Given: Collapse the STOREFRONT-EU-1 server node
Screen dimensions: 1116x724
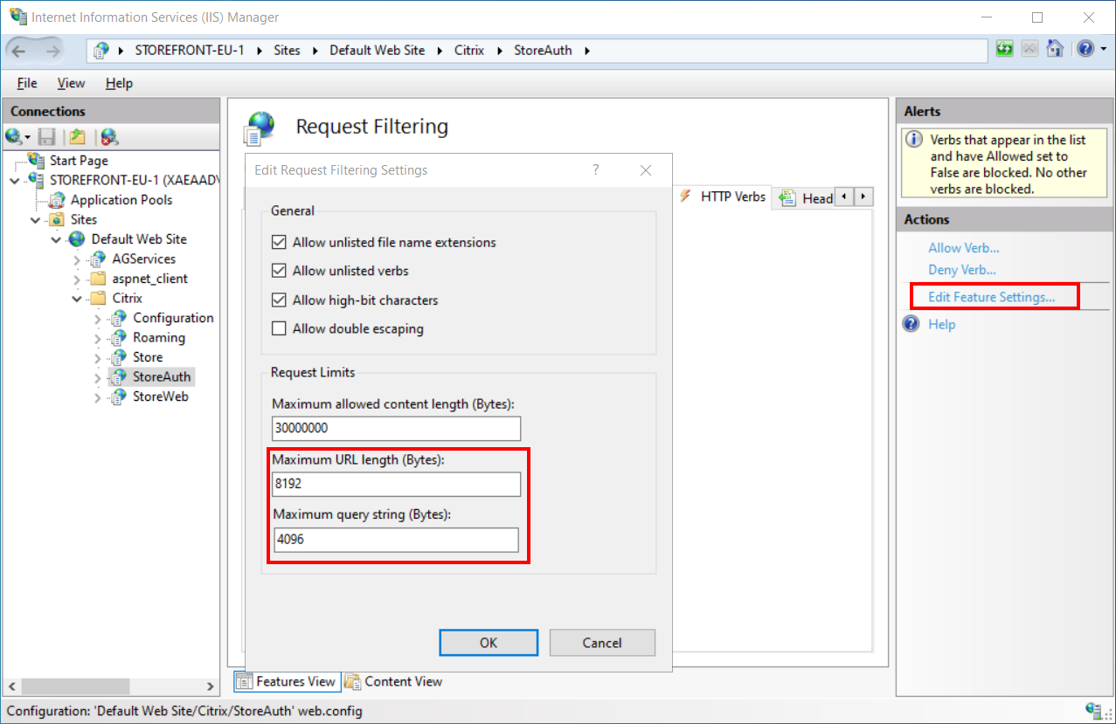Looking at the screenshot, I should (15, 180).
